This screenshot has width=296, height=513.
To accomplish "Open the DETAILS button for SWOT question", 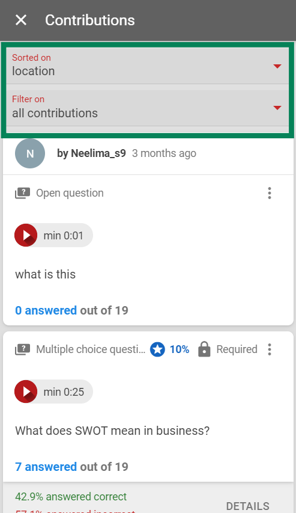I will pyautogui.click(x=247, y=506).
